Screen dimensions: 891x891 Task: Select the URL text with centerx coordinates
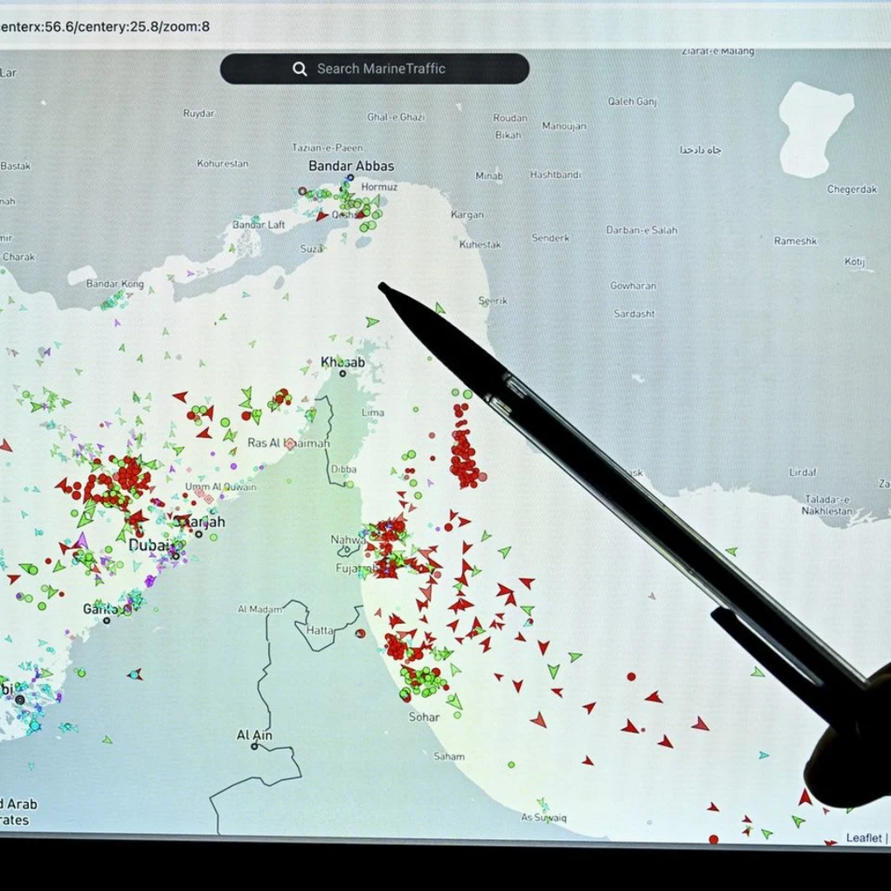coord(105,26)
